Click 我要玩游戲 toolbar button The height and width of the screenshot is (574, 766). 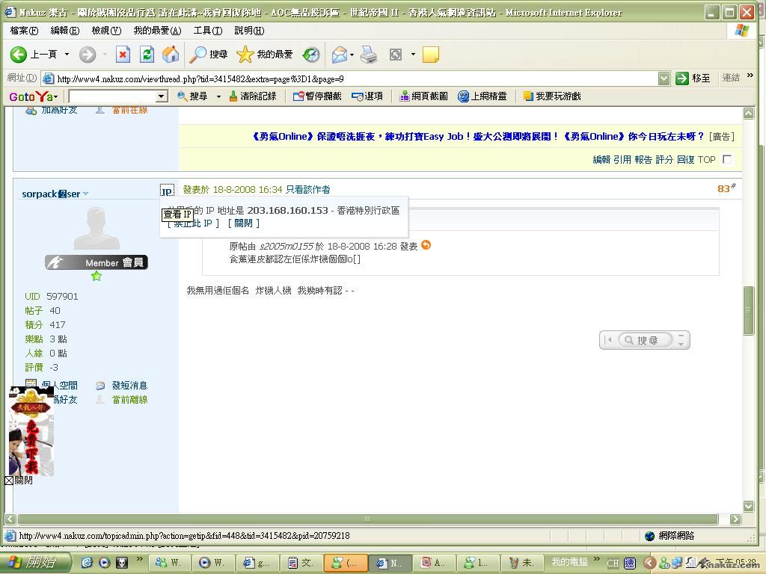click(x=552, y=96)
